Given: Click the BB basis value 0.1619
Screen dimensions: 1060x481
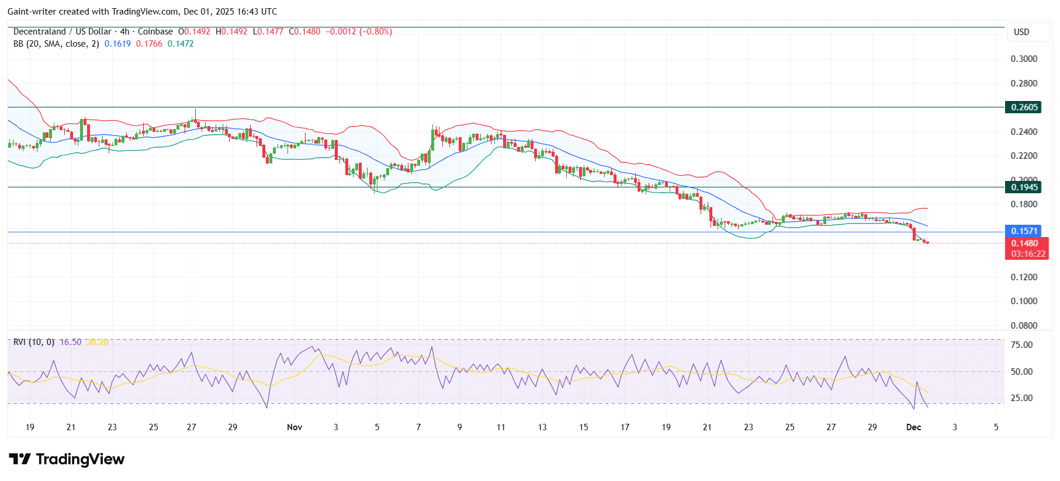Looking at the screenshot, I should [x=117, y=44].
